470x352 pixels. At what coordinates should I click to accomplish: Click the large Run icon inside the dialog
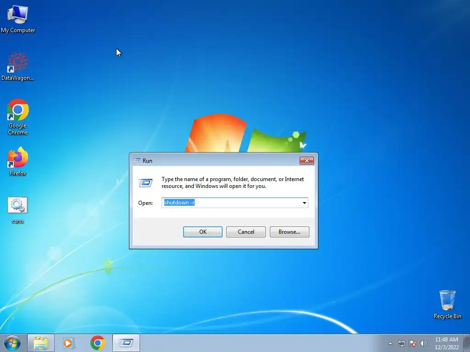(x=145, y=182)
